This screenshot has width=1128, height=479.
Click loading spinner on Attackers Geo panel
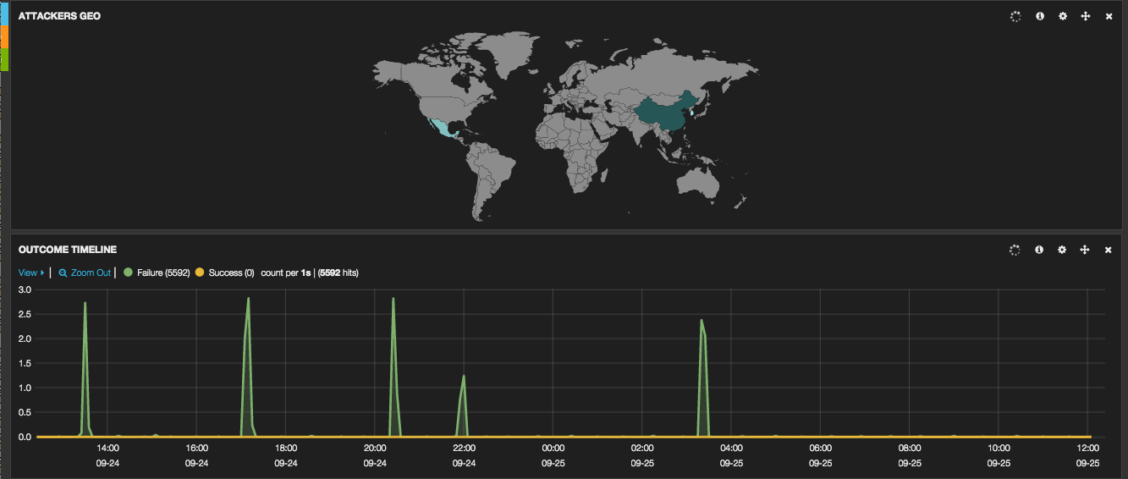(x=1015, y=16)
